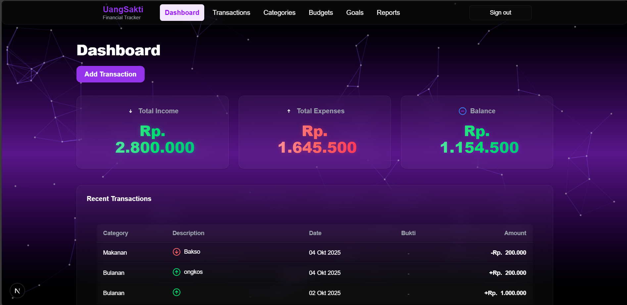The height and width of the screenshot is (305, 627).
Task: Click the Date column header
Action: [x=315, y=233]
